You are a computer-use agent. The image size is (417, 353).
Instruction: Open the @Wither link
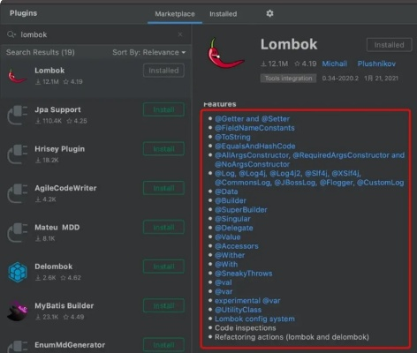230,255
